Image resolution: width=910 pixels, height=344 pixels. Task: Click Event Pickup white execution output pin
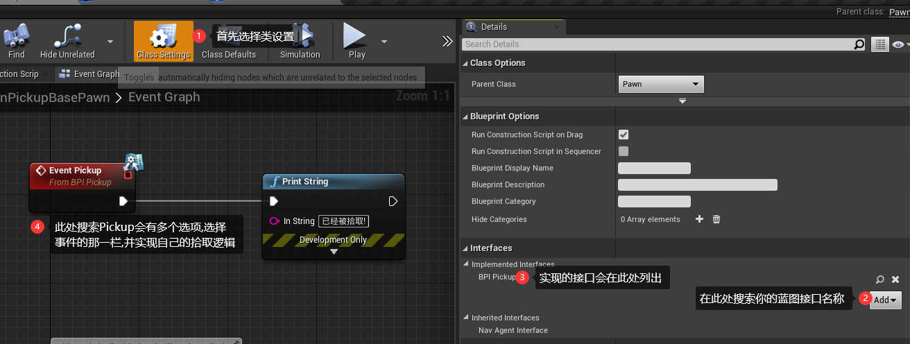pos(123,201)
